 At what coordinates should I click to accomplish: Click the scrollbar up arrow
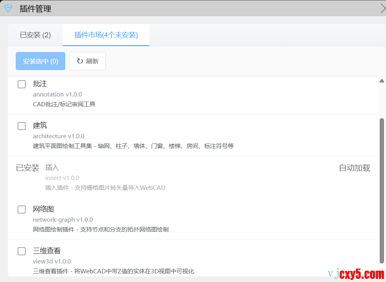tap(381, 81)
